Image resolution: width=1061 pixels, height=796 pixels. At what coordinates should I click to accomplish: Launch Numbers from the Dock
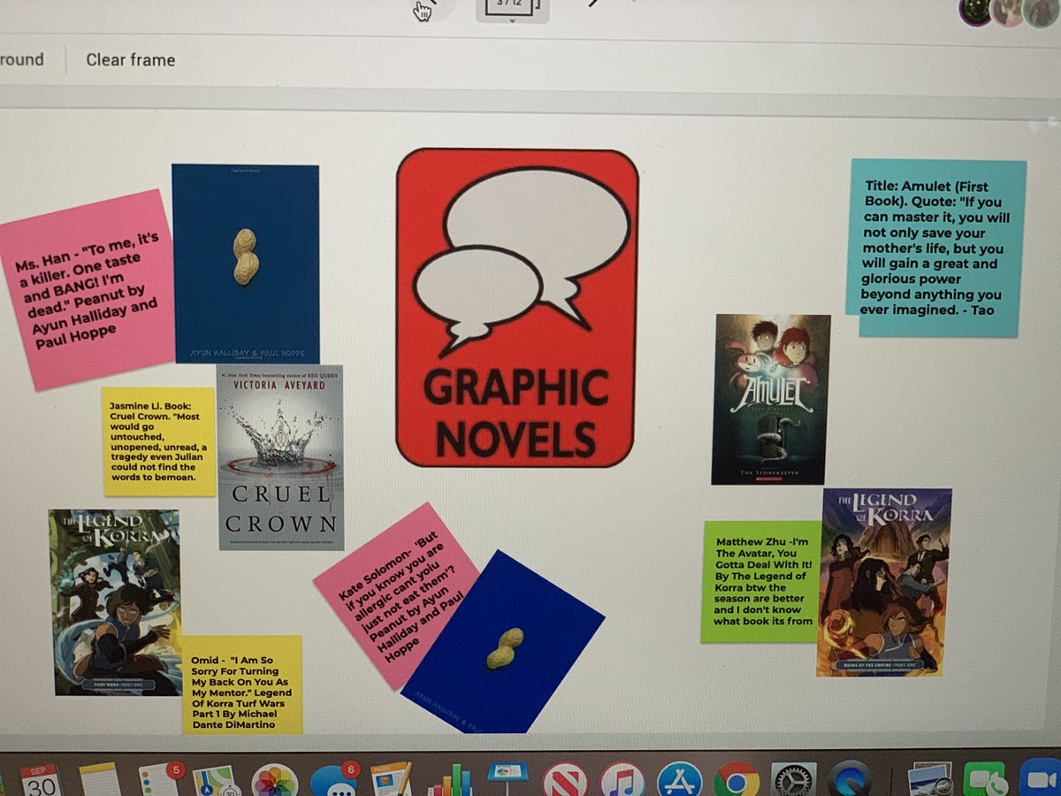tap(450, 782)
